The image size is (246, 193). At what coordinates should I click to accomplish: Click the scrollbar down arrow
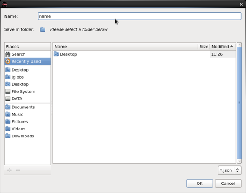239,161
